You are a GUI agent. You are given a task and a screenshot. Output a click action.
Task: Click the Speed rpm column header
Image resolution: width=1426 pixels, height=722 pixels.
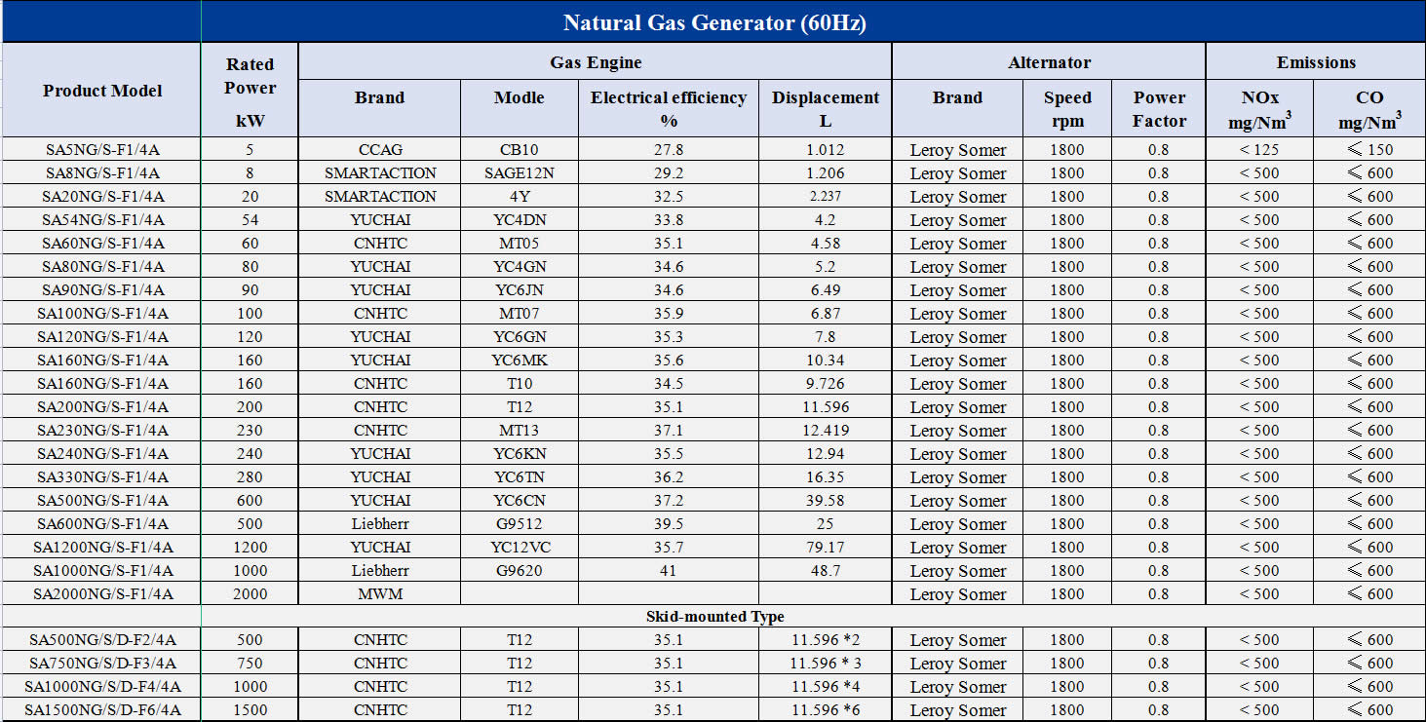(x=1067, y=108)
